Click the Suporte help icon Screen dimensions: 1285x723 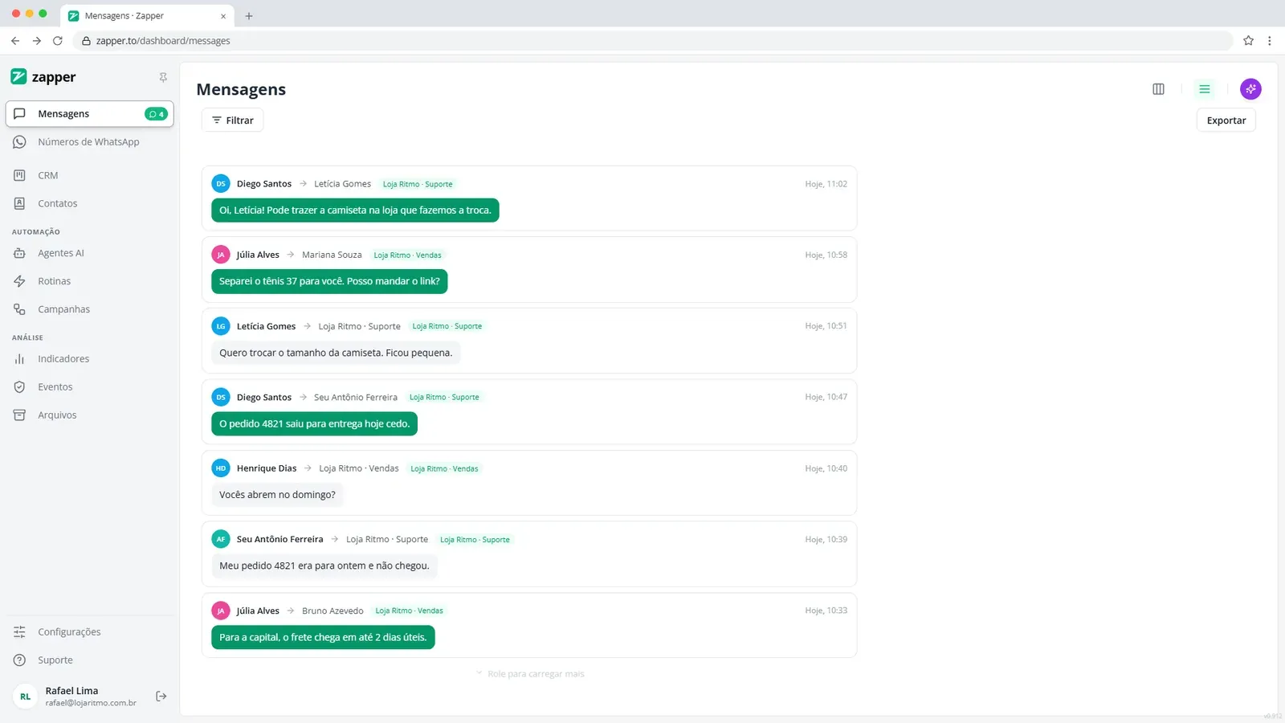click(19, 660)
